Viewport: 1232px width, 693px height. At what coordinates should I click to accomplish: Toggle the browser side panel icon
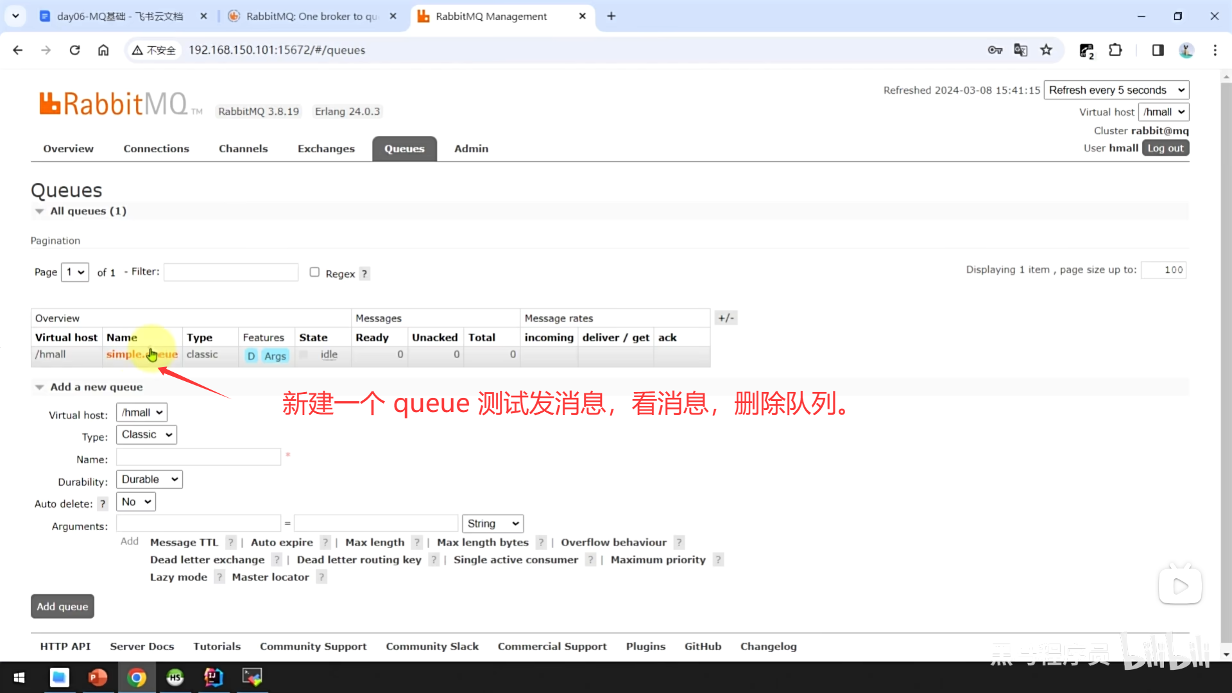[1158, 50]
